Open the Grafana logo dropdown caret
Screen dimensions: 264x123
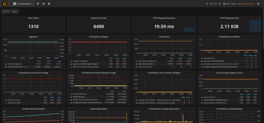click(x=9, y=4)
